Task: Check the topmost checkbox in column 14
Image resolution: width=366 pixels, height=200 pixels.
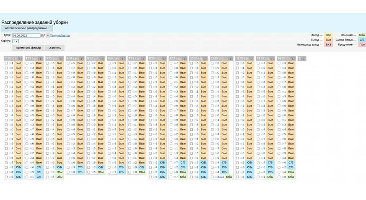Action: pos(279,63)
